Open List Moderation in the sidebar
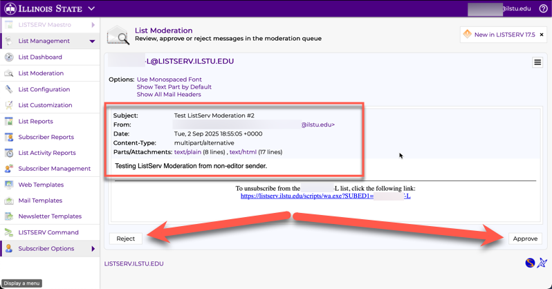Image resolution: width=552 pixels, height=289 pixels. click(41, 73)
